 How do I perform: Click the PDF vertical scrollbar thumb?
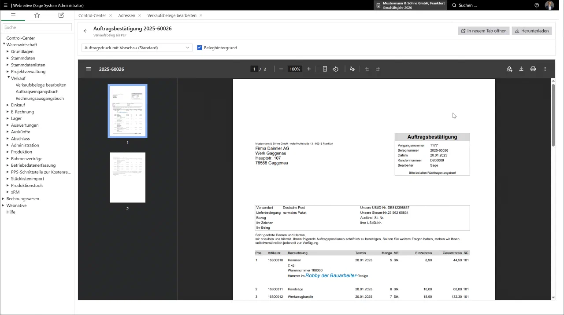pyautogui.click(x=553, y=114)
